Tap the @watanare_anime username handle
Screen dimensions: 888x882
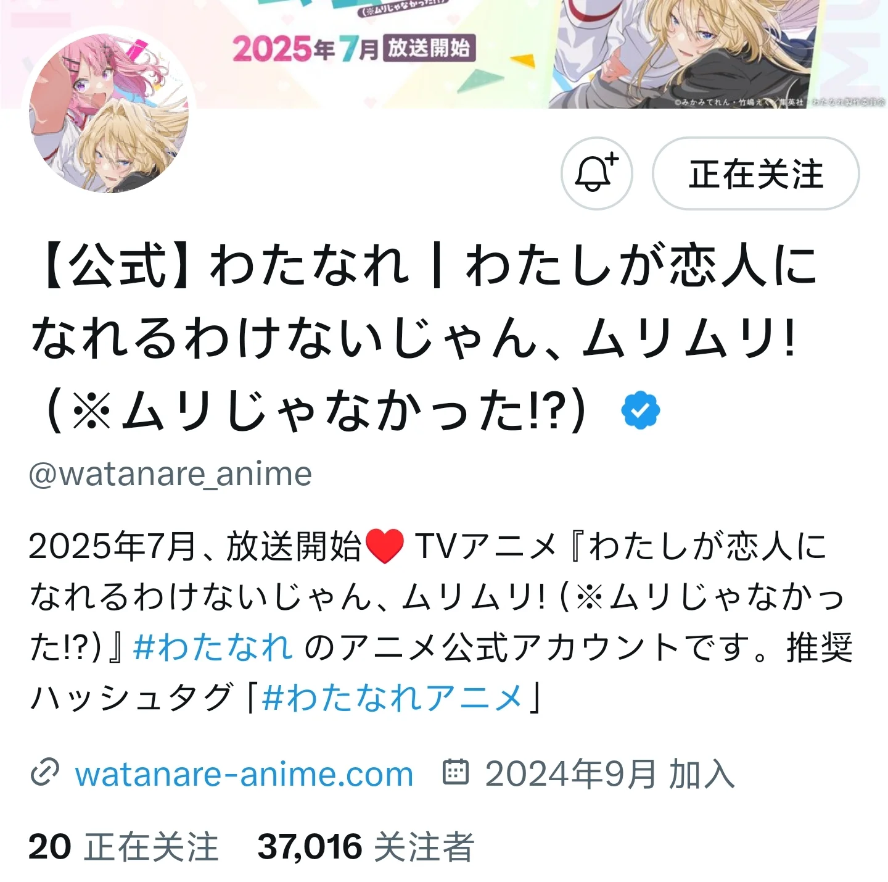170,474
